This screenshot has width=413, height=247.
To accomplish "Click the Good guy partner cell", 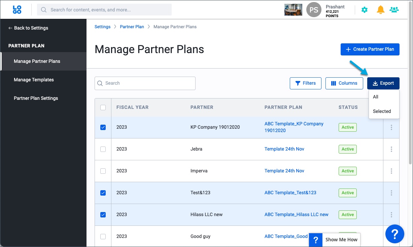I will [200, 236].
